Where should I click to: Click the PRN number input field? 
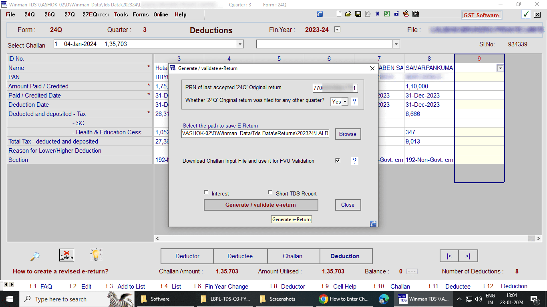tap(335, 88)
